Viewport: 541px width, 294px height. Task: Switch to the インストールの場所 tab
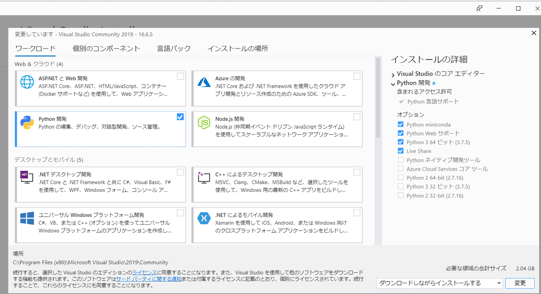click(238, 49)
